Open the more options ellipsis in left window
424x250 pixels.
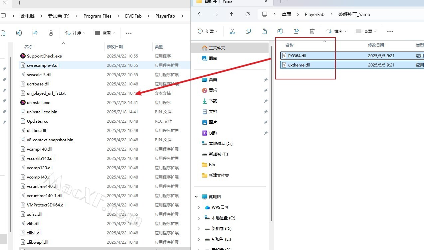coord(129,33)
